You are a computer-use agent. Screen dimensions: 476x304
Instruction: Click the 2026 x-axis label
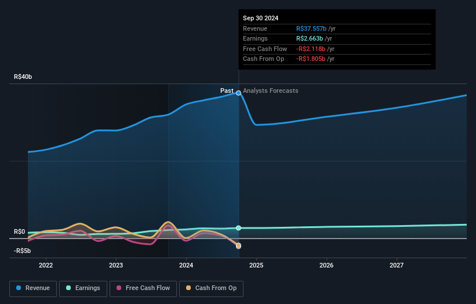tap(326, 266)
